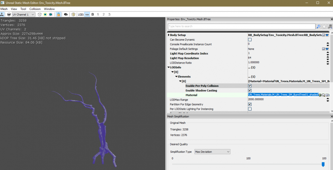The image size is (333, 170).
Task: Collapse Elements [0] entry
Action: (180, 81)
